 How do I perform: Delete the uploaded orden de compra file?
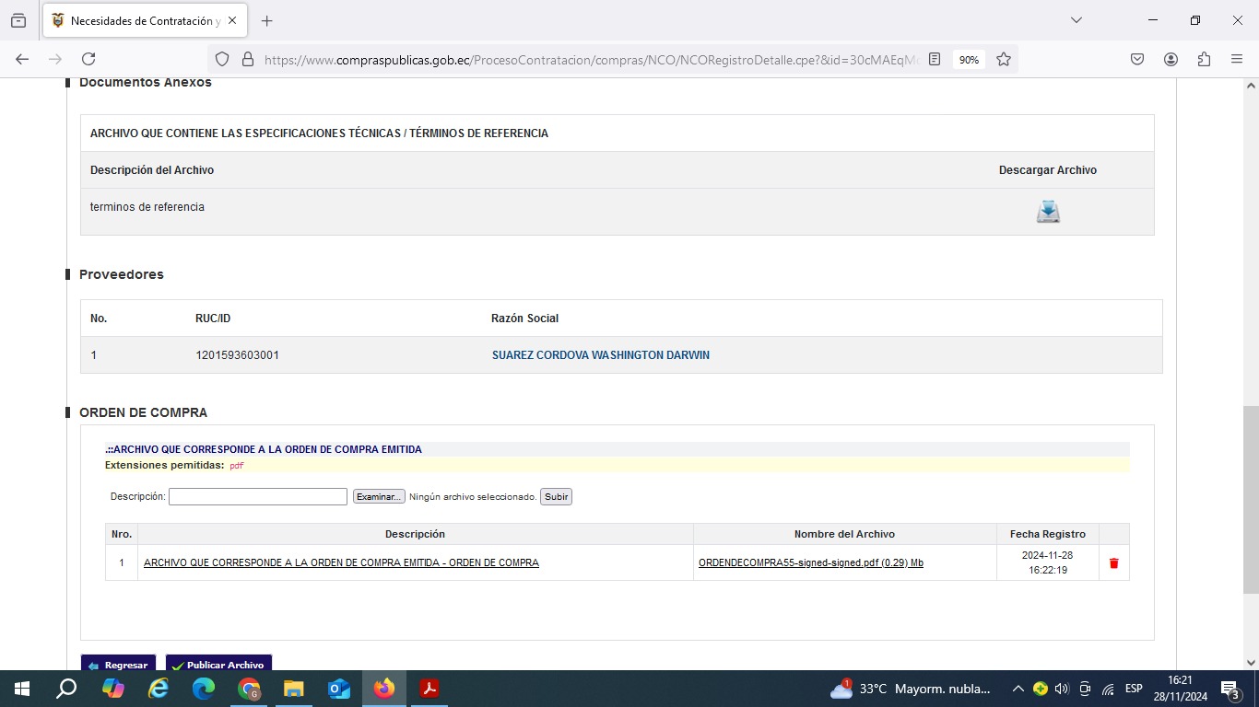point(1113,563)
